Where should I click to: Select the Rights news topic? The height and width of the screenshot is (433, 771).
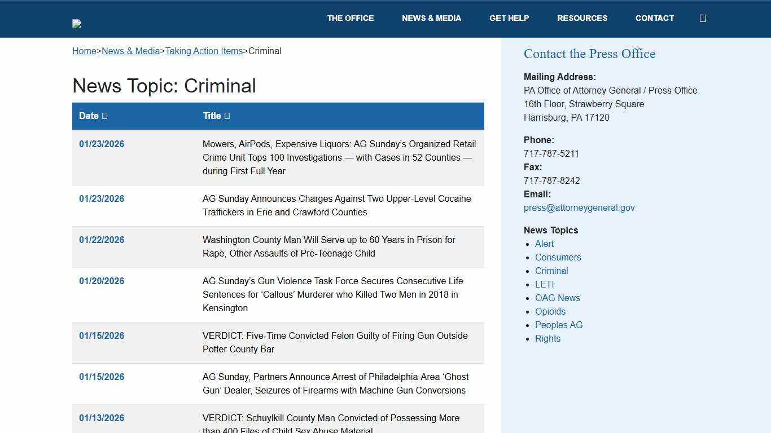tap(548, 338)
